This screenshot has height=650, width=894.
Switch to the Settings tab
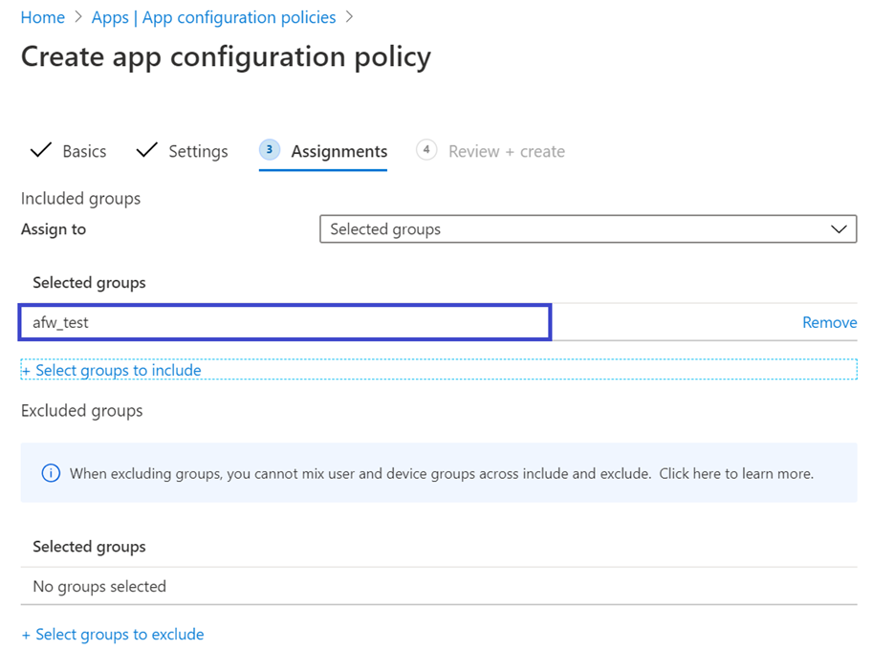(x=198, y=151)
